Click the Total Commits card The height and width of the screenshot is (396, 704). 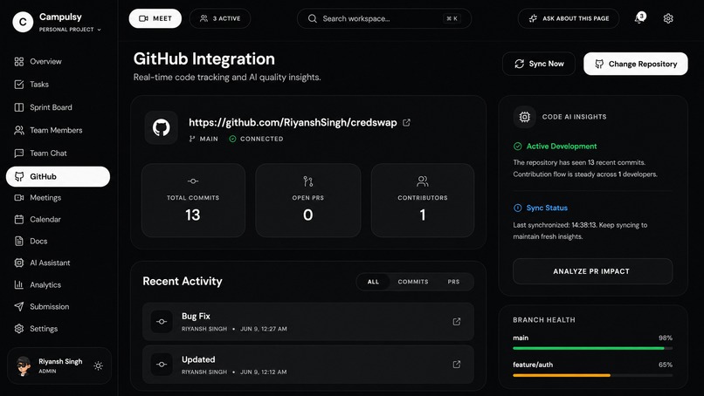(193, 200)
